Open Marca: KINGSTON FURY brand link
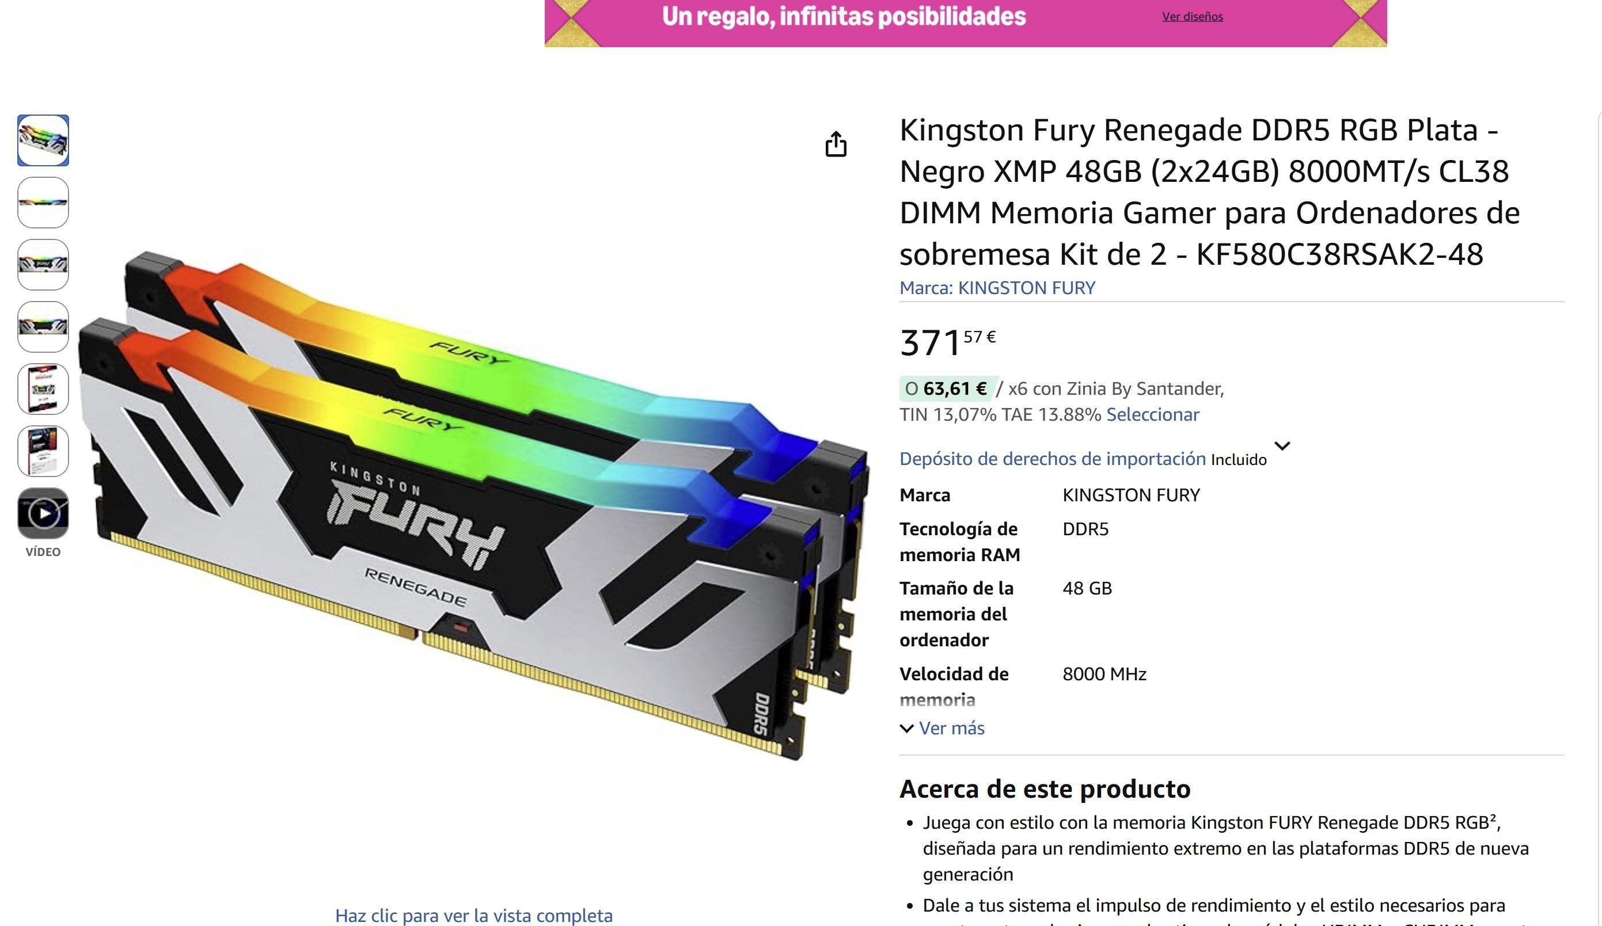The image size is (1602, 926). (997, 288)
